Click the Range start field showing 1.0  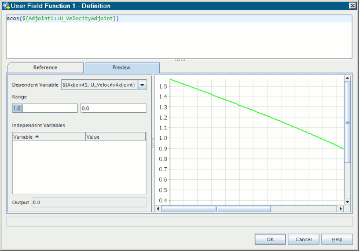click(x=45, y=108)
